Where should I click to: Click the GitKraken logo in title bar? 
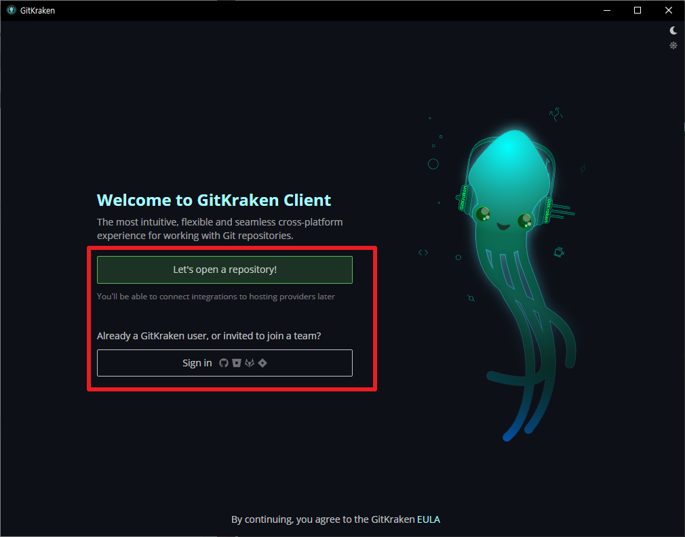(x=12, y=10)
